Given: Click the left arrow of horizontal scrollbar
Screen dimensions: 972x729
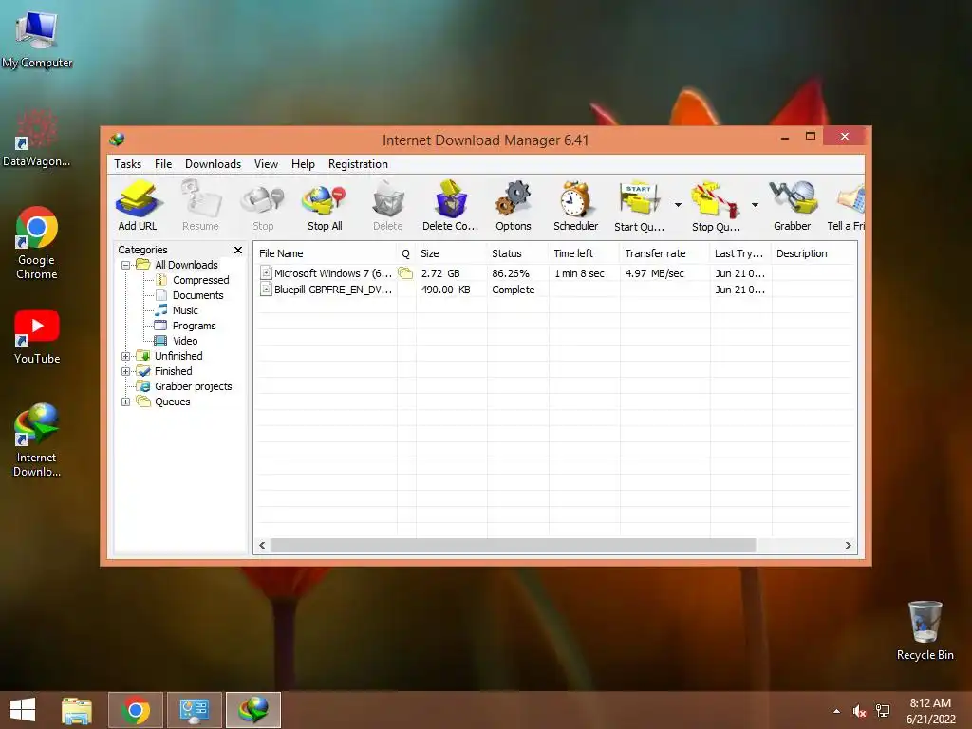Looking at the screenshot, I should pyautogui.click(x=262, y=546).
